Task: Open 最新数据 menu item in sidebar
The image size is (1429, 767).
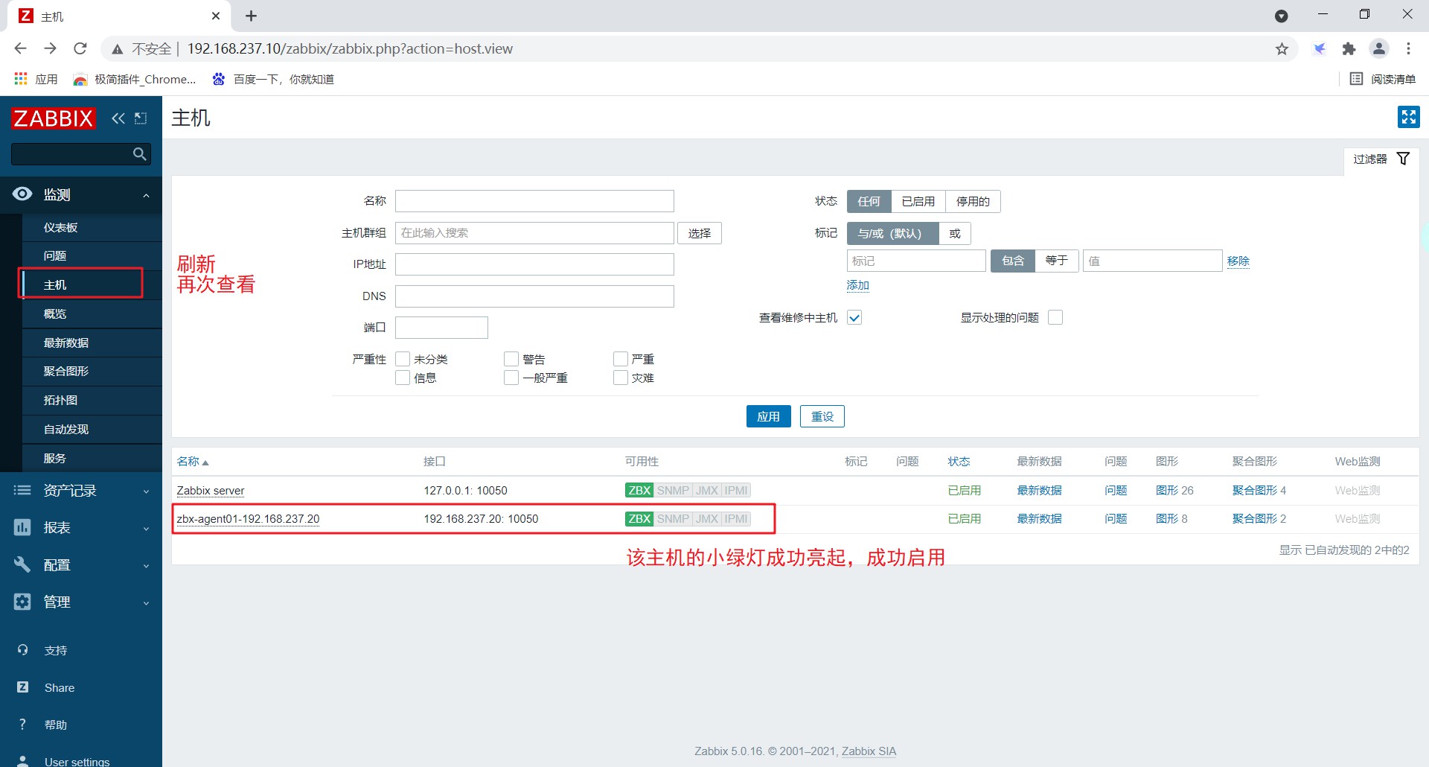Action: pyautogui.click(x=92, y=343)
